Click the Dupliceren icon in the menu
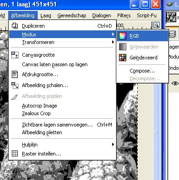This screenshot has width=179, height=180. (15, 25)
